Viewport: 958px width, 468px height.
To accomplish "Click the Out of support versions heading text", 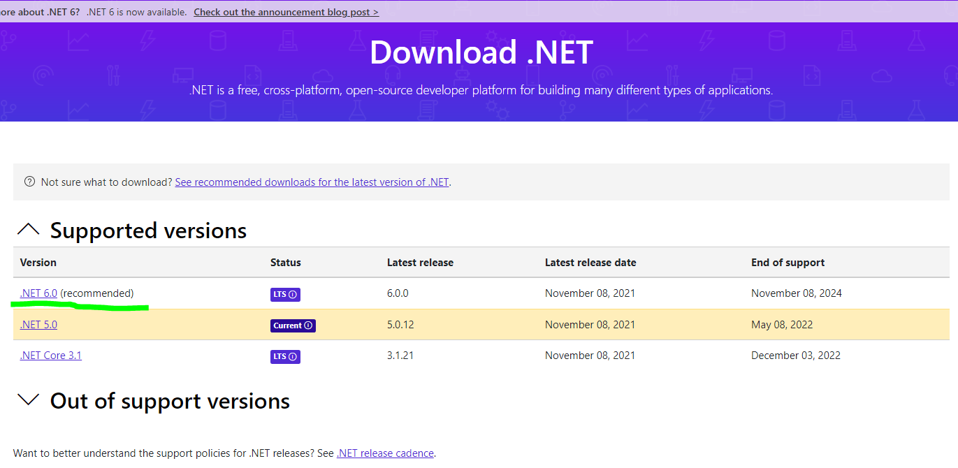I will pyautogui.click(x=170, y=401).
